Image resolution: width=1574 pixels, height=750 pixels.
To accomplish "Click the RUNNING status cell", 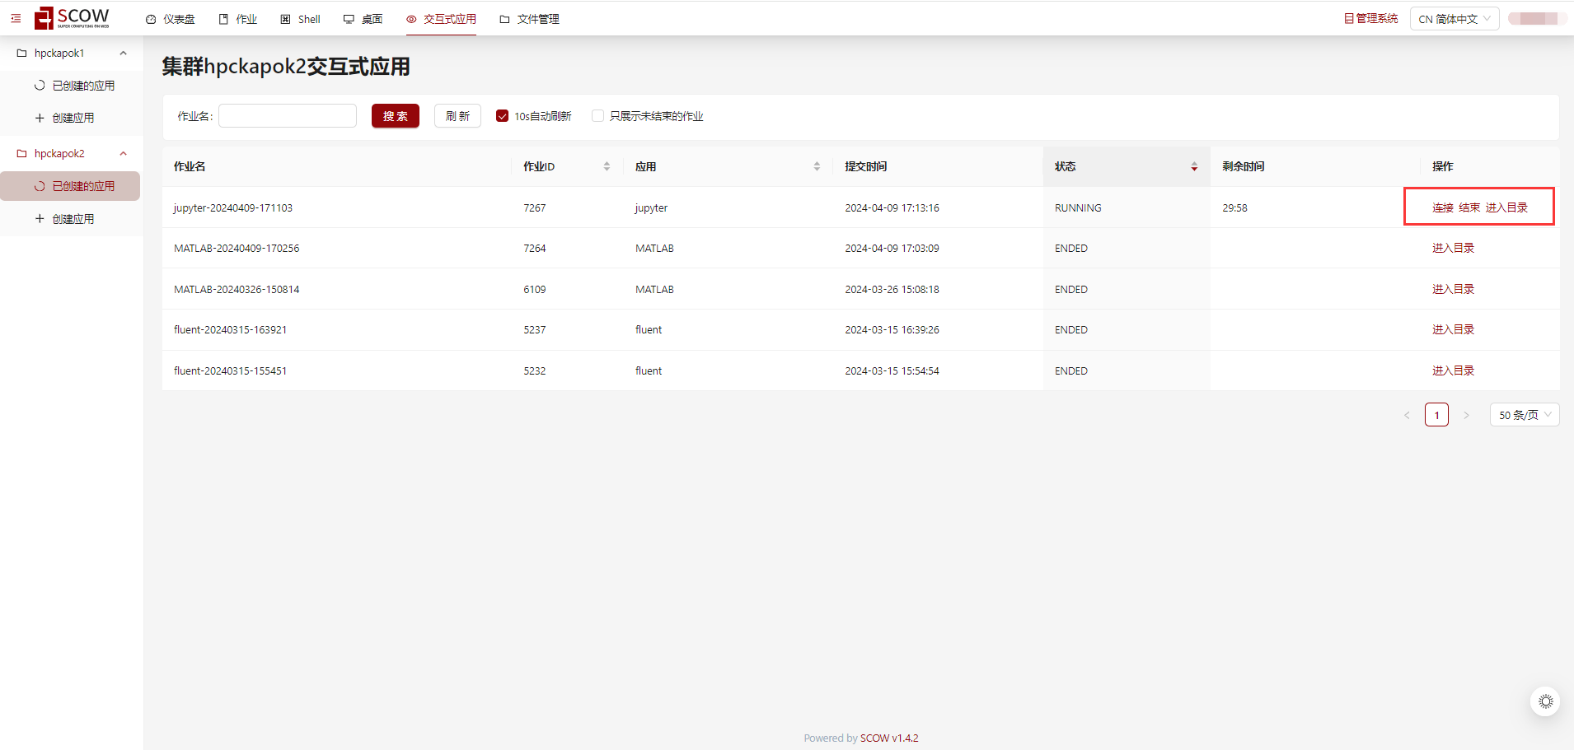I will (1078, 207).
